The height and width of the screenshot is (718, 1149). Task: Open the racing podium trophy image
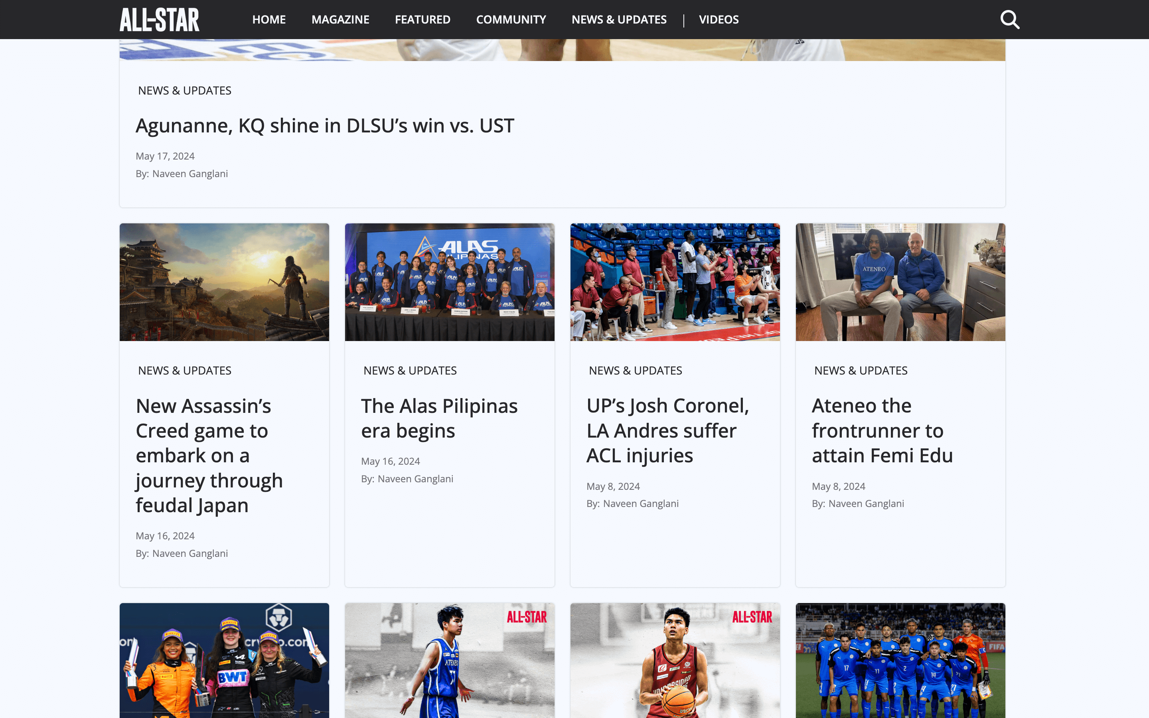pyautogui.click(x=224, y=661)
